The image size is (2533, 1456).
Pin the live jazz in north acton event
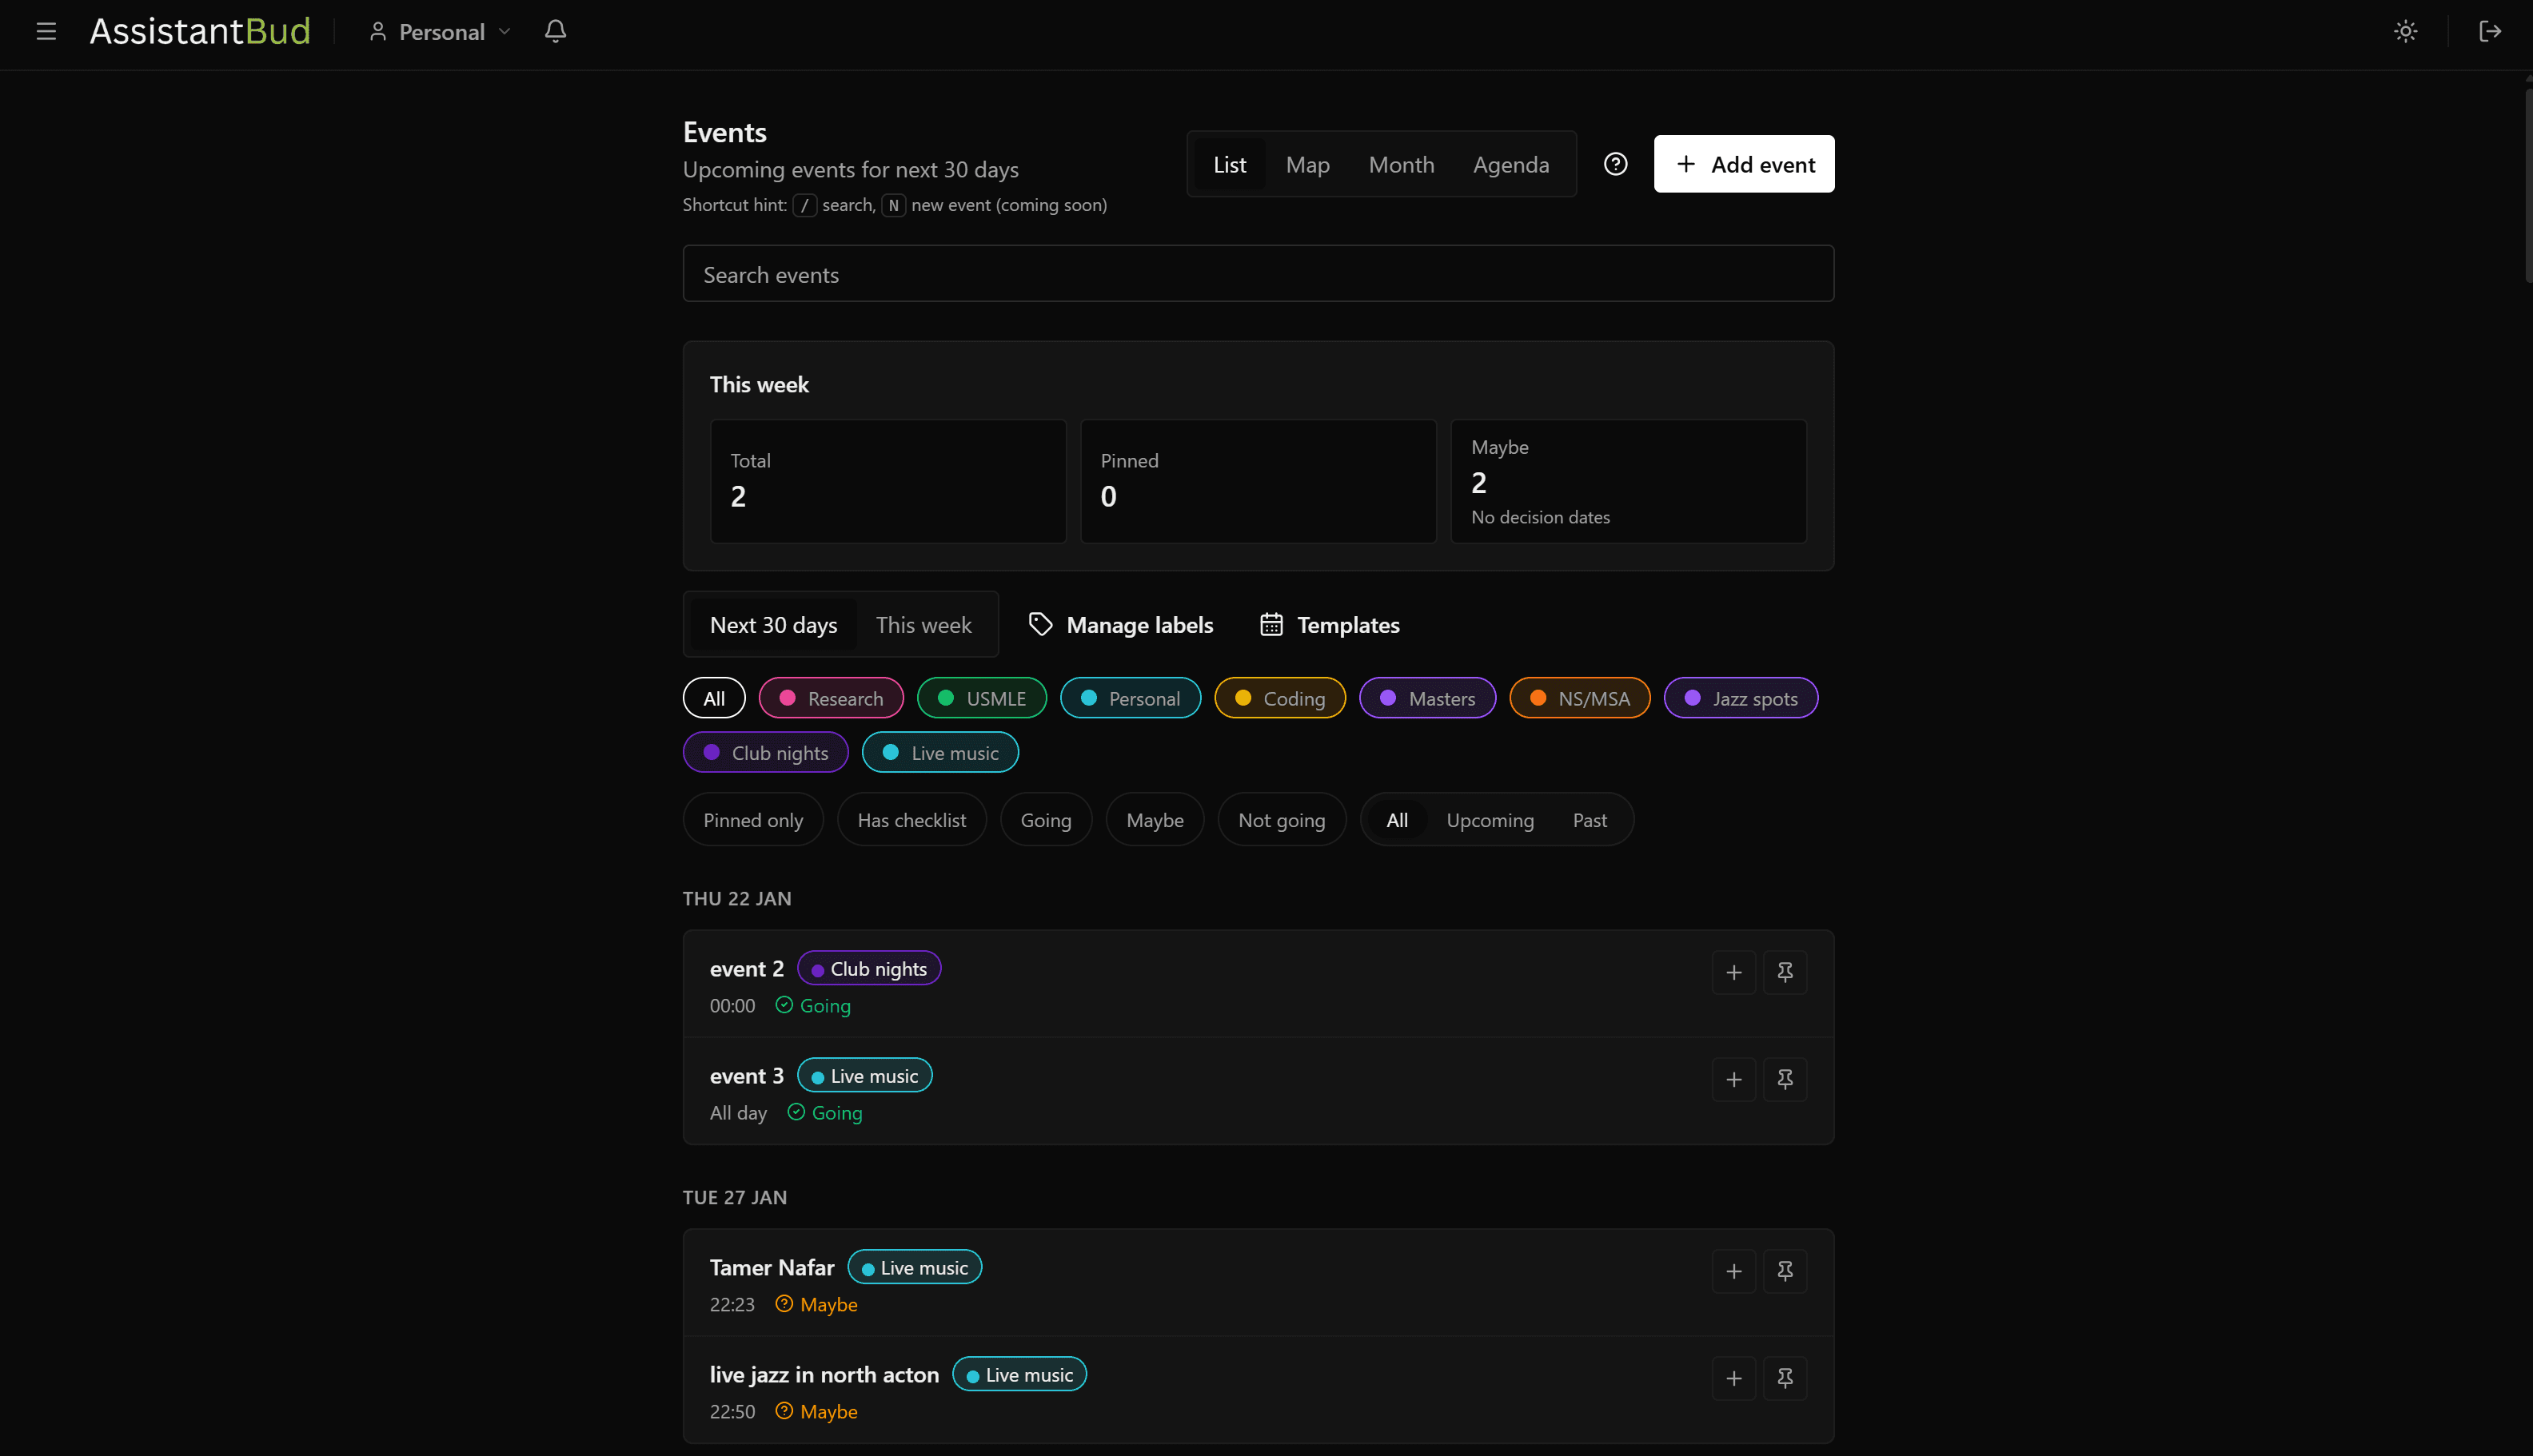1785,1378
